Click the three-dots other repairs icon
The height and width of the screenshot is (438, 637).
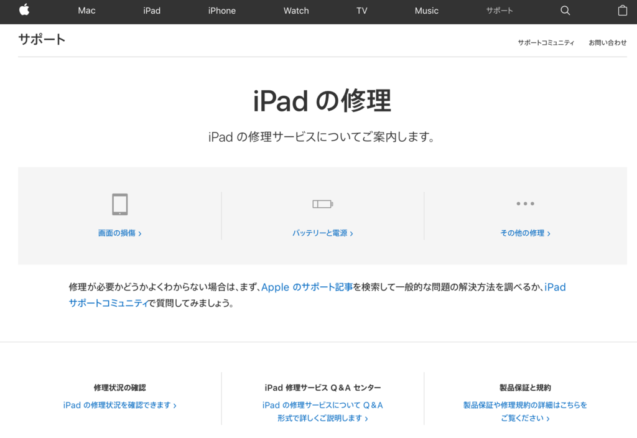pyautogui.click(x=525, y=203)
